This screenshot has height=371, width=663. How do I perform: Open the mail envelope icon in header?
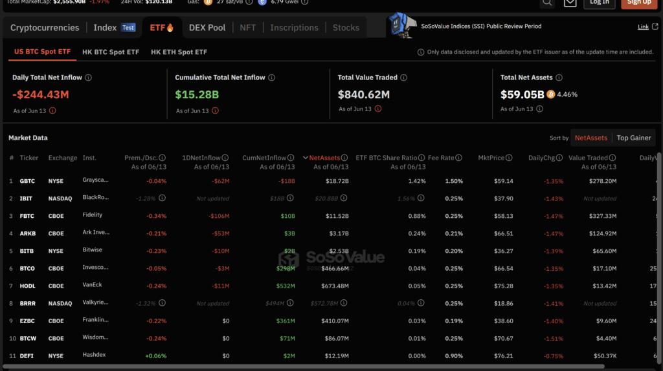click(570, 3)
